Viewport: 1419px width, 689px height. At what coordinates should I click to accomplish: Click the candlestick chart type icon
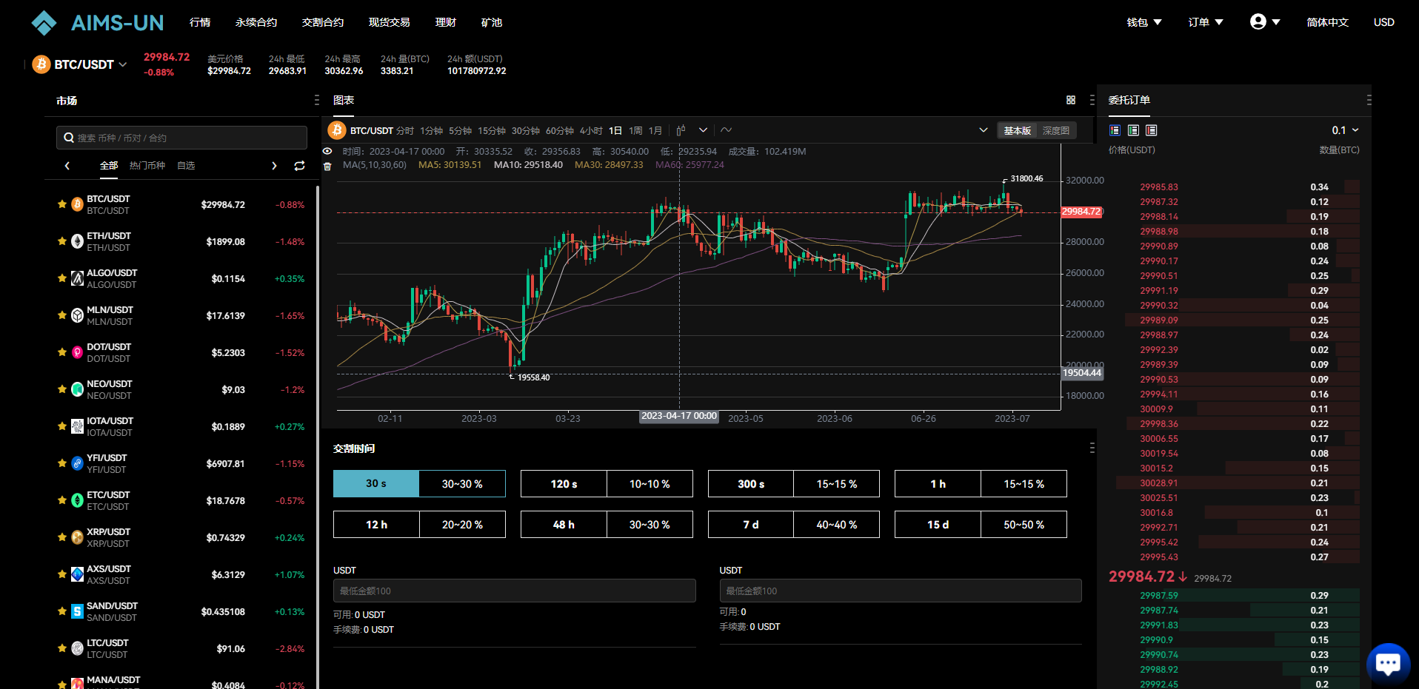(x=681, y=130)
